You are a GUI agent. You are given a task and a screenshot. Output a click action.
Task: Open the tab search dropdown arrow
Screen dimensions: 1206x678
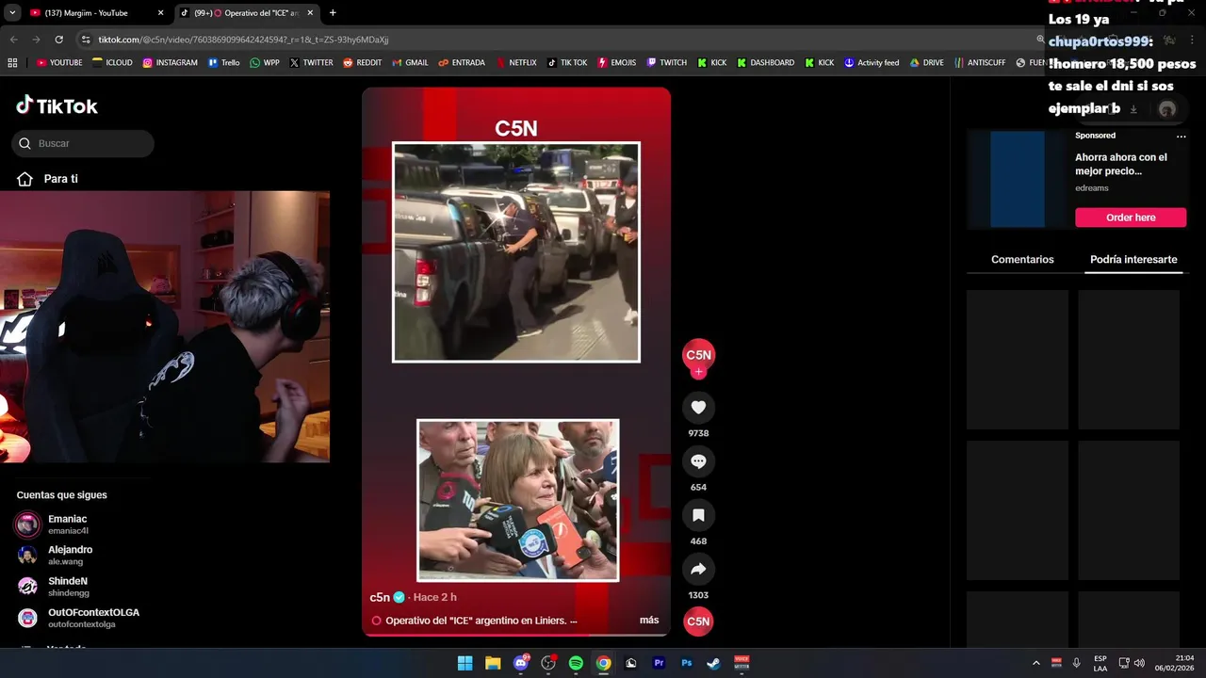click(12, 13)
